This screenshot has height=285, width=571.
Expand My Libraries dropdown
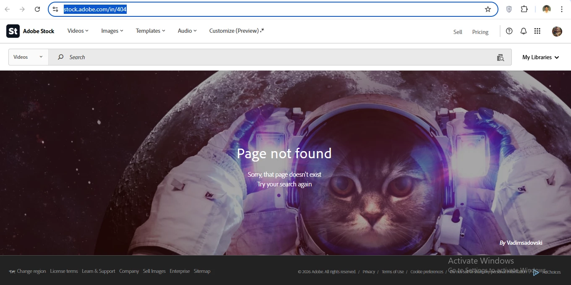pos(541,57)
